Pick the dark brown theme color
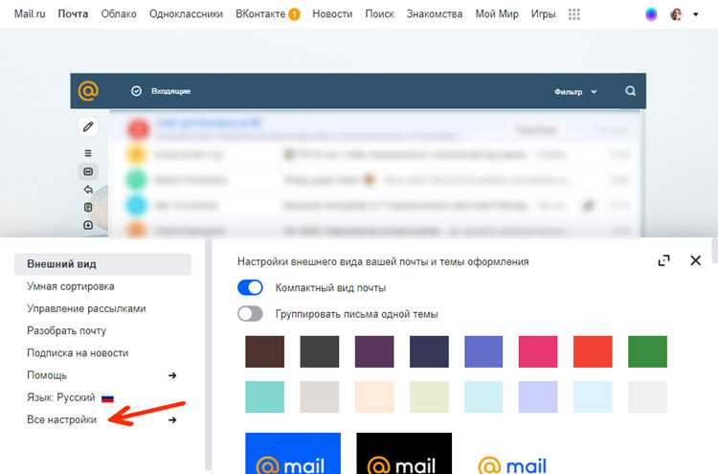This screenshot has height=474, width=718. click(264, 351)
